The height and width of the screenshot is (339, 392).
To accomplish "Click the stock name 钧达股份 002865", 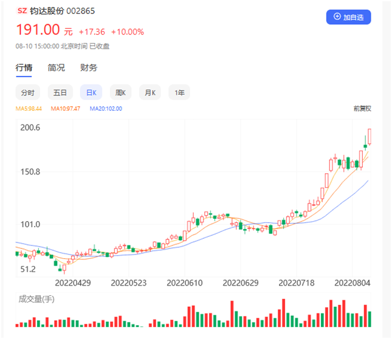I will pos(62,11).
